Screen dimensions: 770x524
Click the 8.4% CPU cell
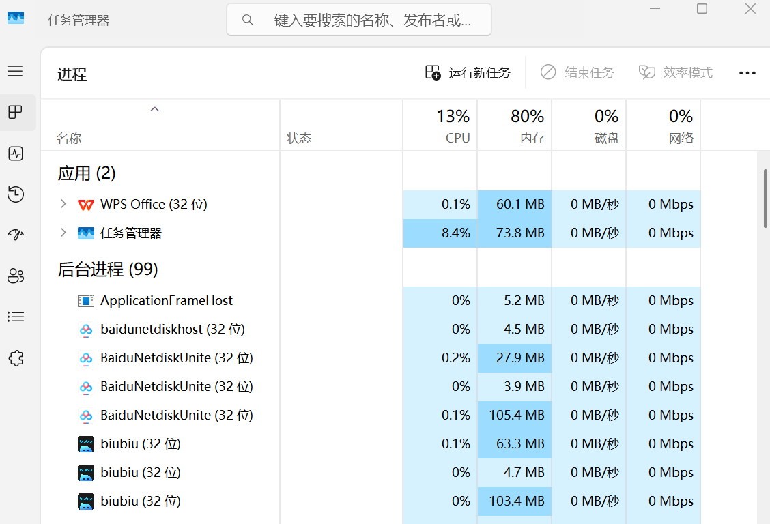pos(440,233)
